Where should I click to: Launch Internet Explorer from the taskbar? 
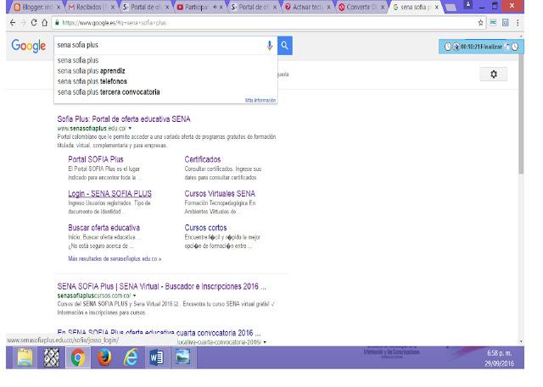131,357
